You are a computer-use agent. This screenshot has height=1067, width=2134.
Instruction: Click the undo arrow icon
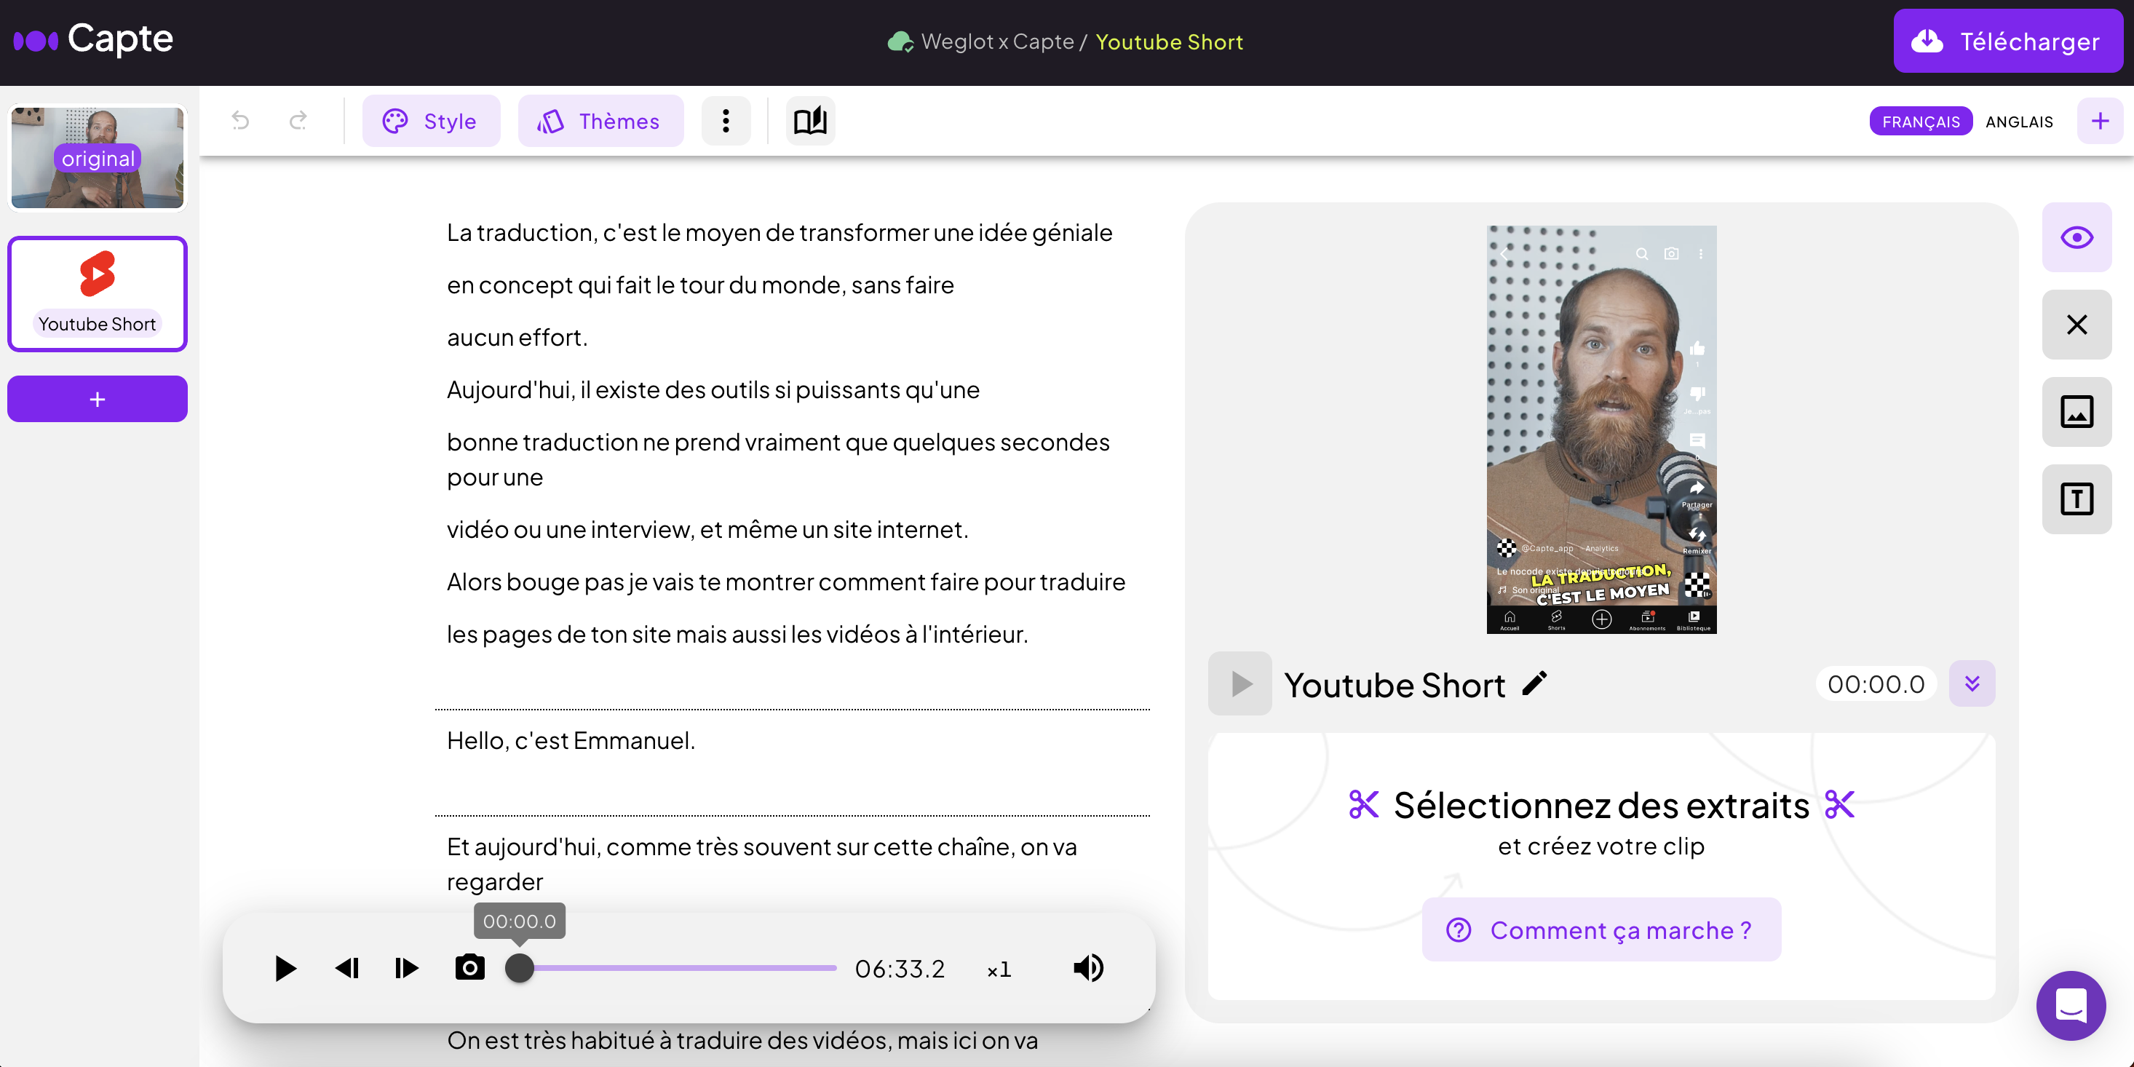[x=240, y=120]
